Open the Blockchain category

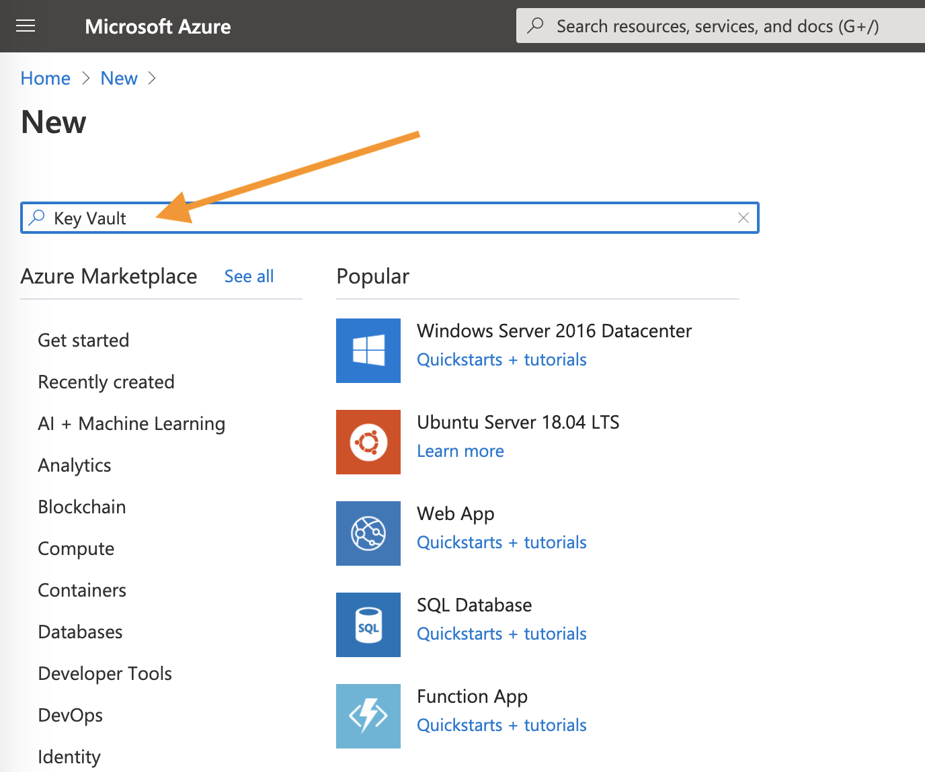82,507
